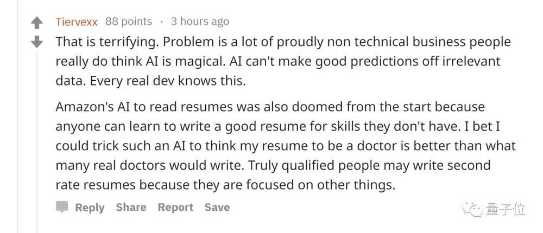The image size is (543, 233).
Task: Click the 'That is terrifying.' sentence
Action: (107, 42)
